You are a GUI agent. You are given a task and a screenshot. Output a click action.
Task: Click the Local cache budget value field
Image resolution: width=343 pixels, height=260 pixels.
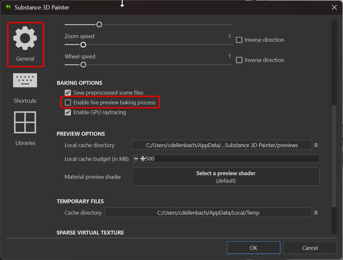pos(226,159)
